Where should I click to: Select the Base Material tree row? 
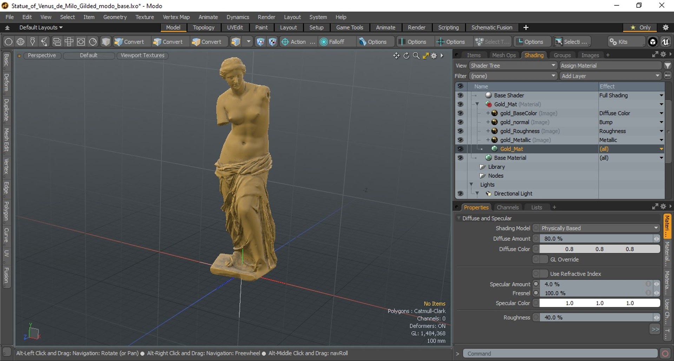click(x=560, y=158)
